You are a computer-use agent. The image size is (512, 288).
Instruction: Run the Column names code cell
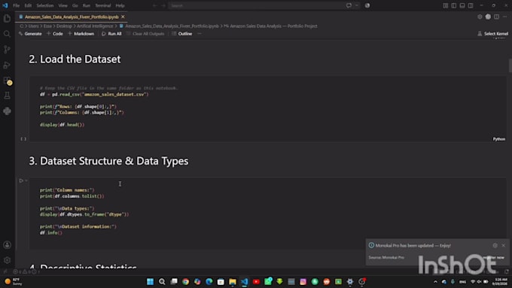click(x=21, y=180)
